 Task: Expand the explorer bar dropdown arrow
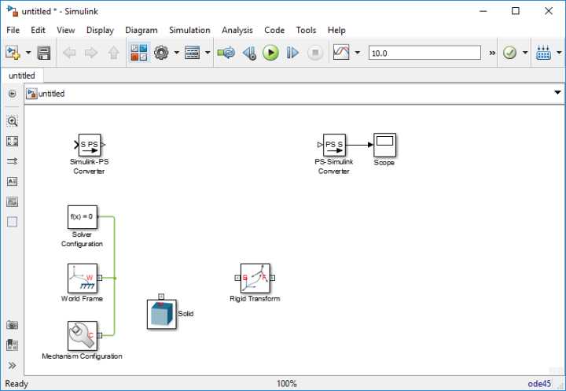tap(557, 93)
